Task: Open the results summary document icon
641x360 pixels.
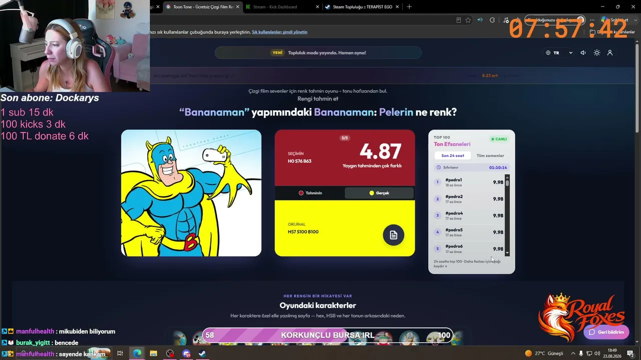Action: (x=394, y=235)
